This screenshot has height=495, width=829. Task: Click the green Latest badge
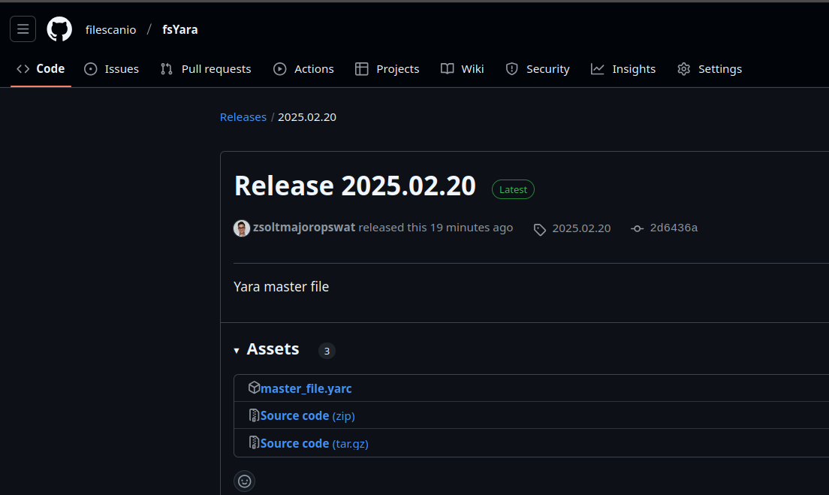pyautogui.click(x=513, y=189)
